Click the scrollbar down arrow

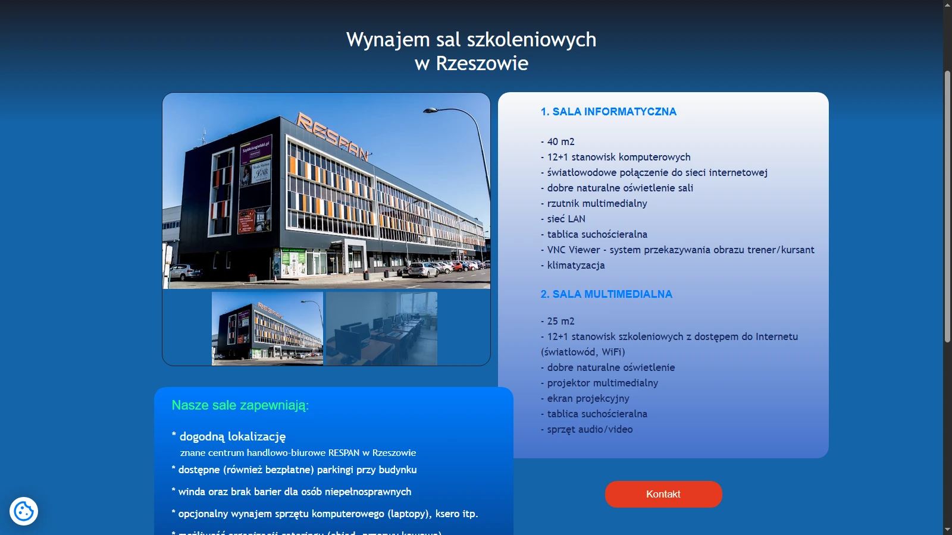coord(947,530)
